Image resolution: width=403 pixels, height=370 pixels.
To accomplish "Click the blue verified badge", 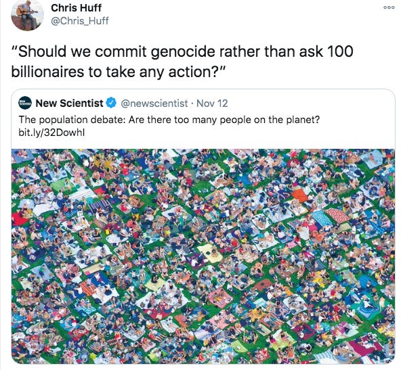I will (x=111, y=103).
